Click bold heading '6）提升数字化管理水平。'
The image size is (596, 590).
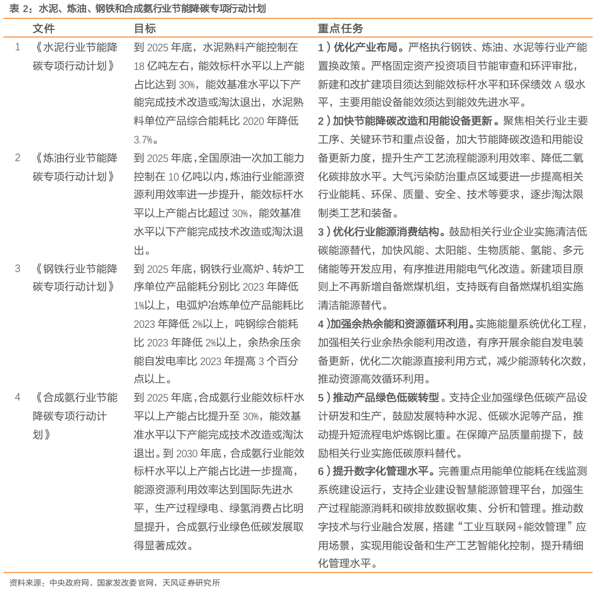click(x=376, y=471)
